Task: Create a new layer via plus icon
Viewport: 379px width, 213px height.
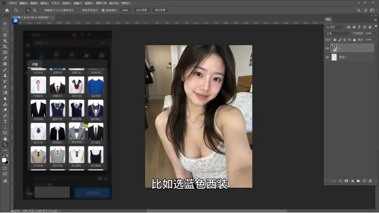Action: pyautogui.click(x=364, y=181)
